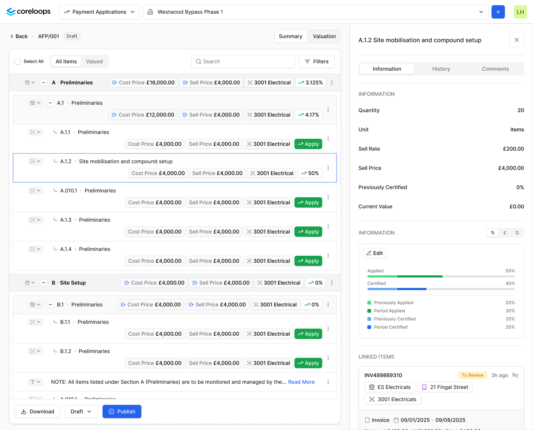533x430 pixels.
Task: Switch value display to Q quantity mode
Action: point(517,233)
